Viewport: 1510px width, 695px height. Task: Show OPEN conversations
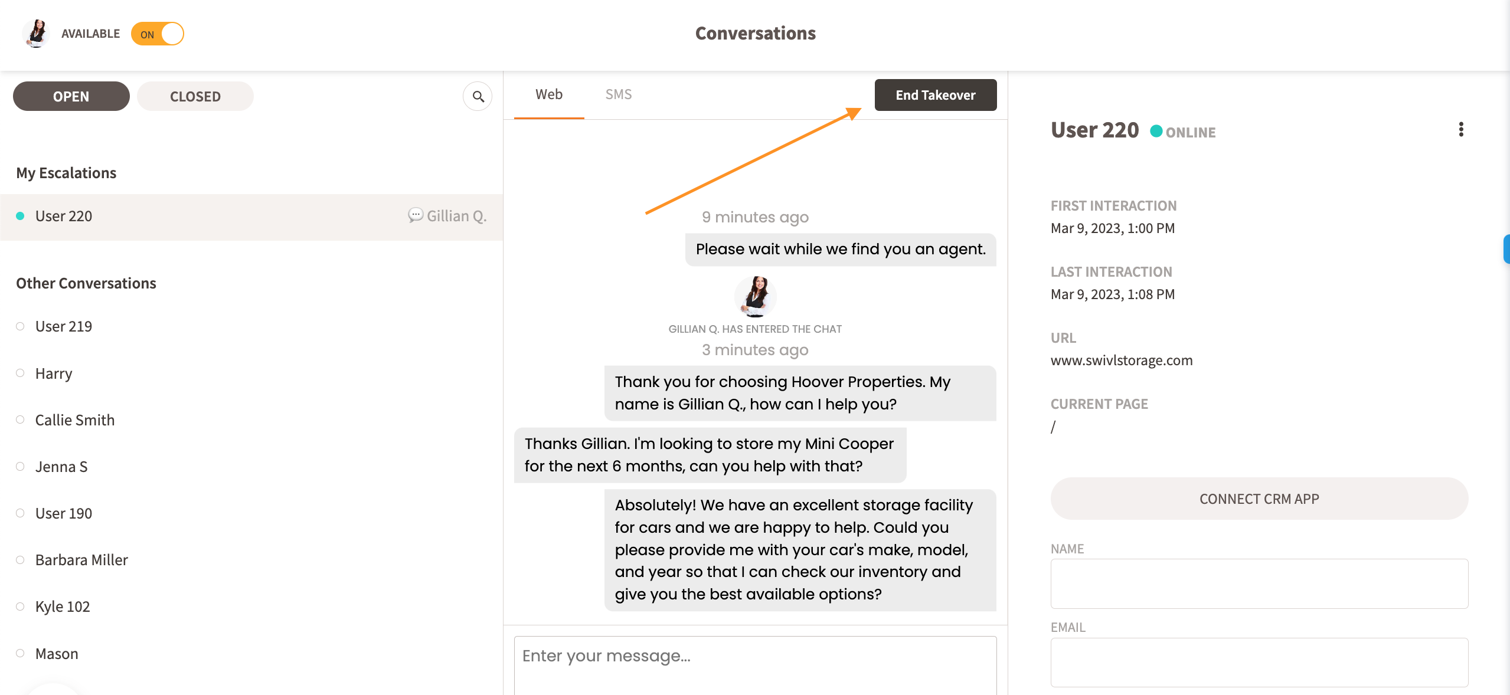tap(71, 96)
